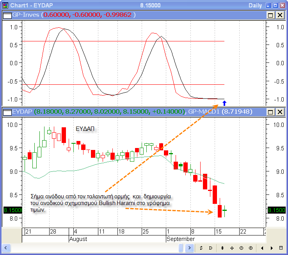Click the refresh chart icon in bottom toolbar
Viewport: 288px width, 255px height.
[201, 248]
